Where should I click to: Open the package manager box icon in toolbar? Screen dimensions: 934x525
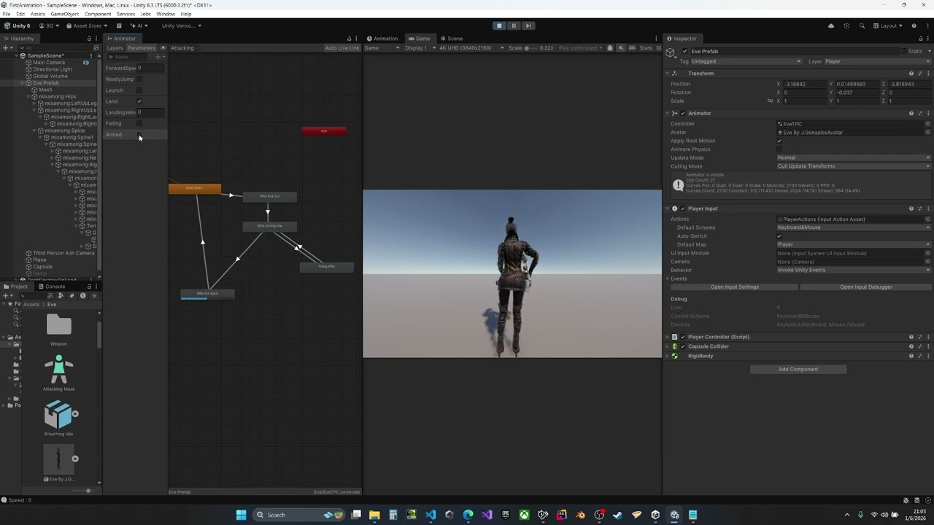coord(119,26)
